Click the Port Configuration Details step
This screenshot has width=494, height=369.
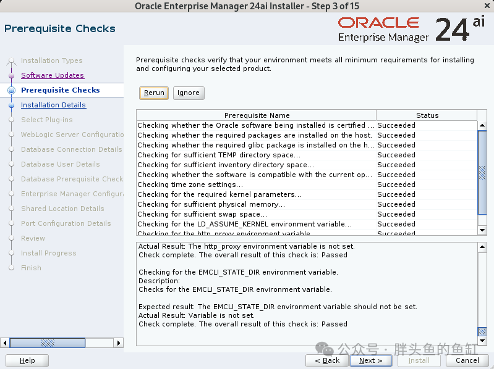pos(66,223)
